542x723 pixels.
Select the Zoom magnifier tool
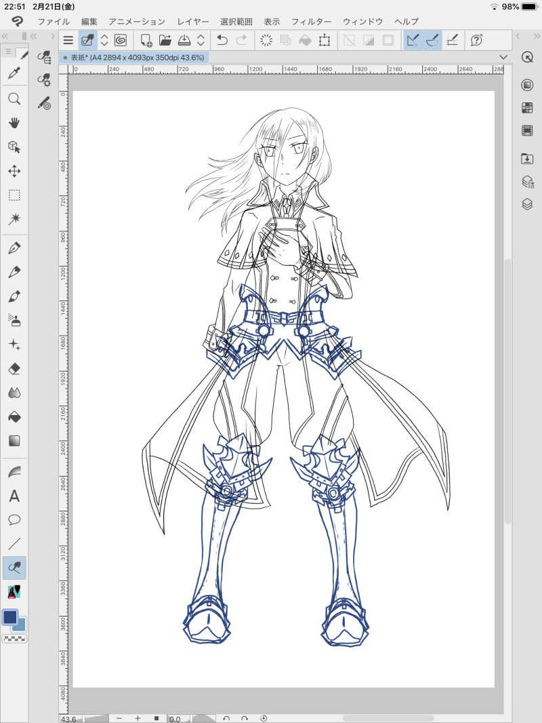[x=14, y=98]
